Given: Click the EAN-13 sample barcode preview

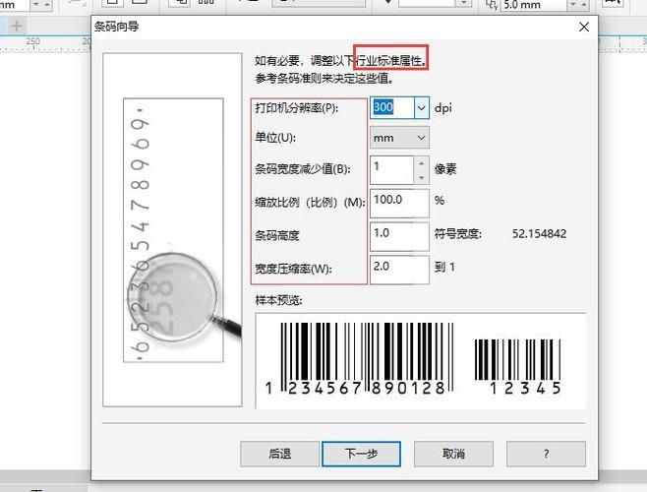Looking at the screenshot, I should 360,358.
